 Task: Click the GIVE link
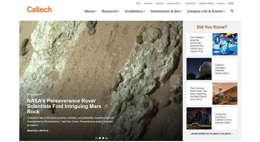point(231,3)
